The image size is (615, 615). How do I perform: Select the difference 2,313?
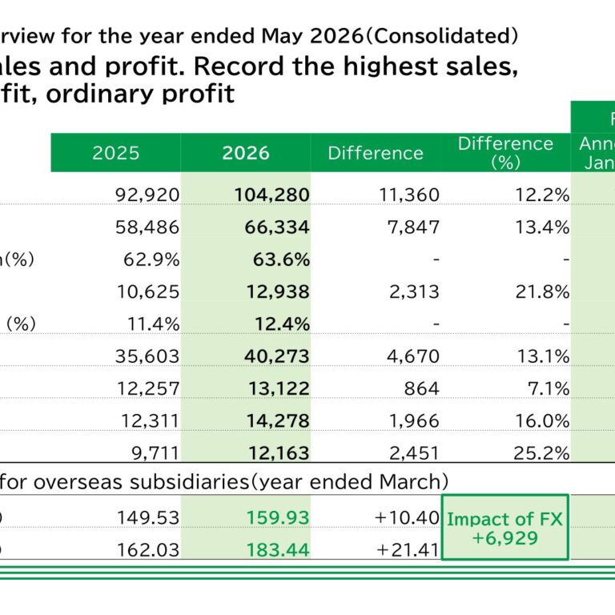tap(414, 291)
